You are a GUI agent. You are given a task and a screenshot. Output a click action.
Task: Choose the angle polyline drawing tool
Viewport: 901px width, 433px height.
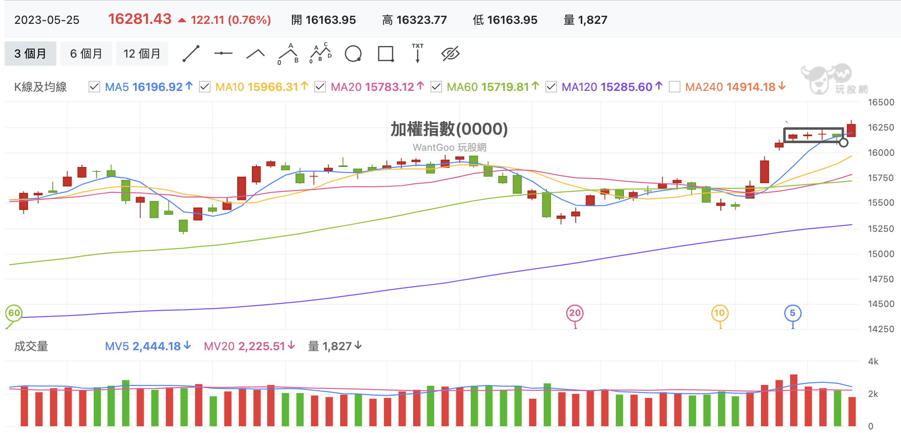point(255,54)
